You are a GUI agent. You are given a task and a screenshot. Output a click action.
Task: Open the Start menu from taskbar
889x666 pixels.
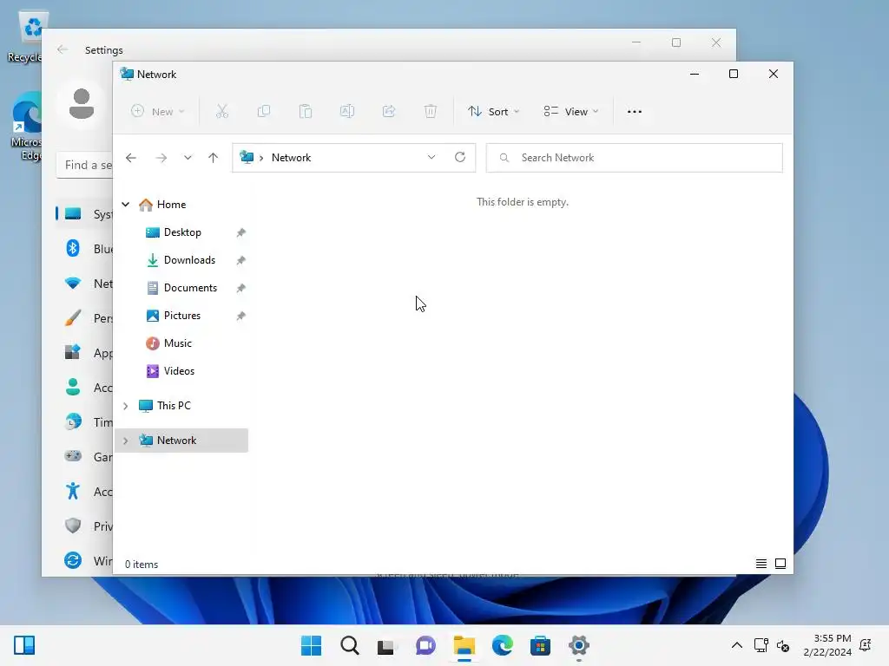tap(312, 645)
